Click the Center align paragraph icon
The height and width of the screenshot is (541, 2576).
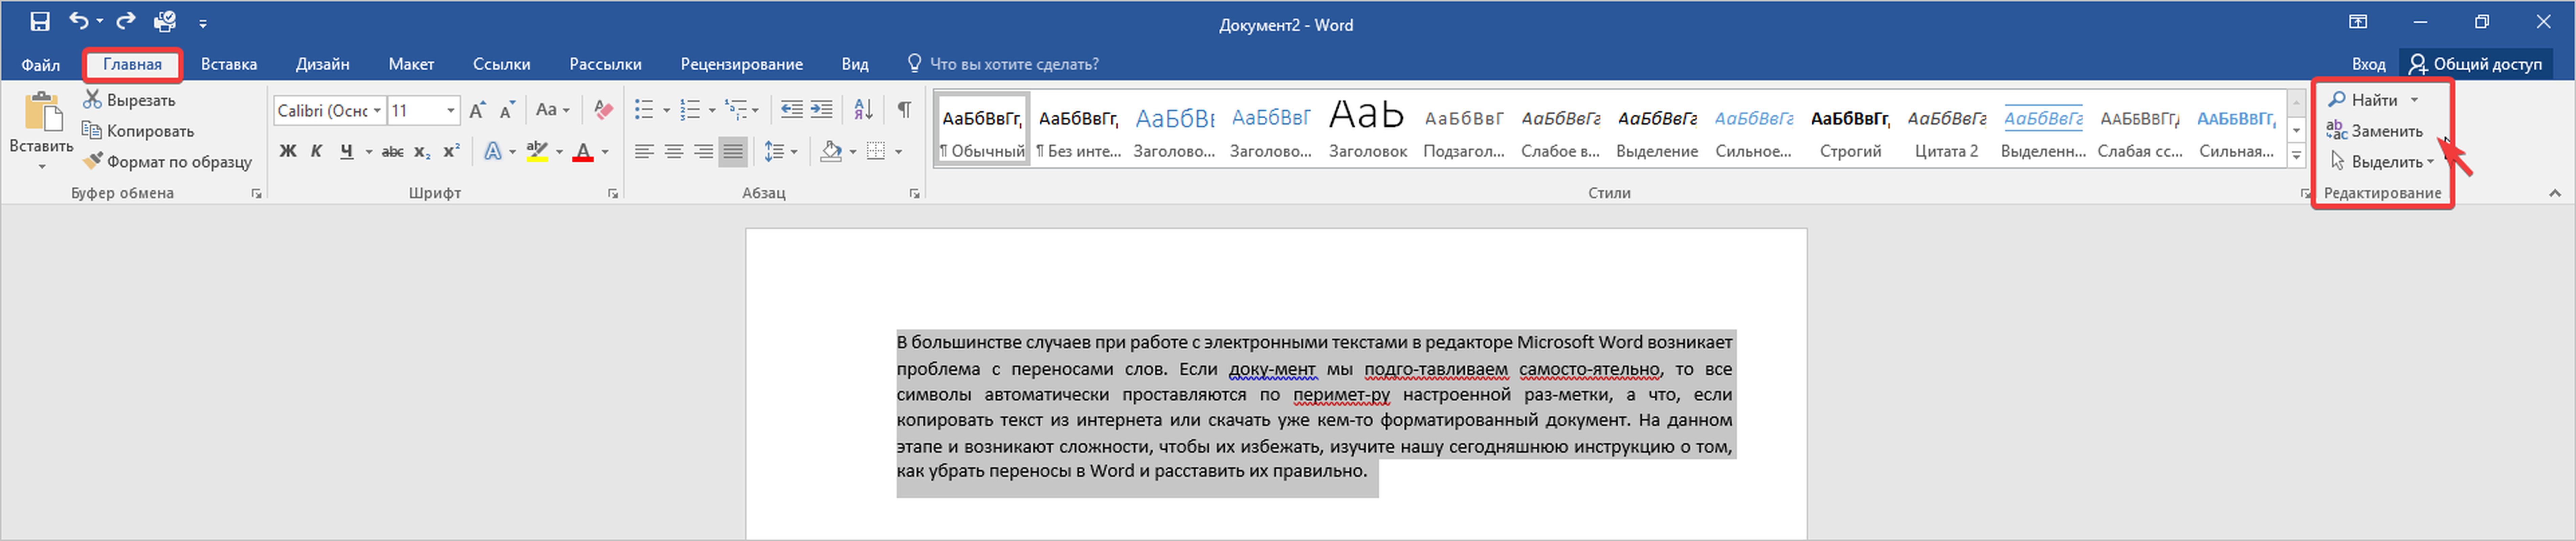click(674, 151)
